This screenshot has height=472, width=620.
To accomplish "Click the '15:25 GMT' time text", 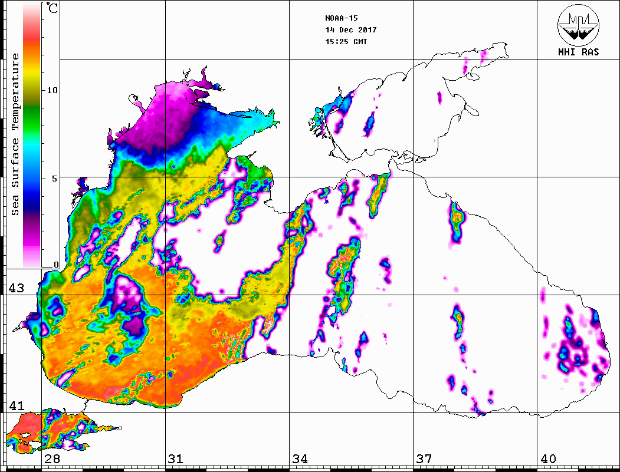I will [x=346, y=41].
